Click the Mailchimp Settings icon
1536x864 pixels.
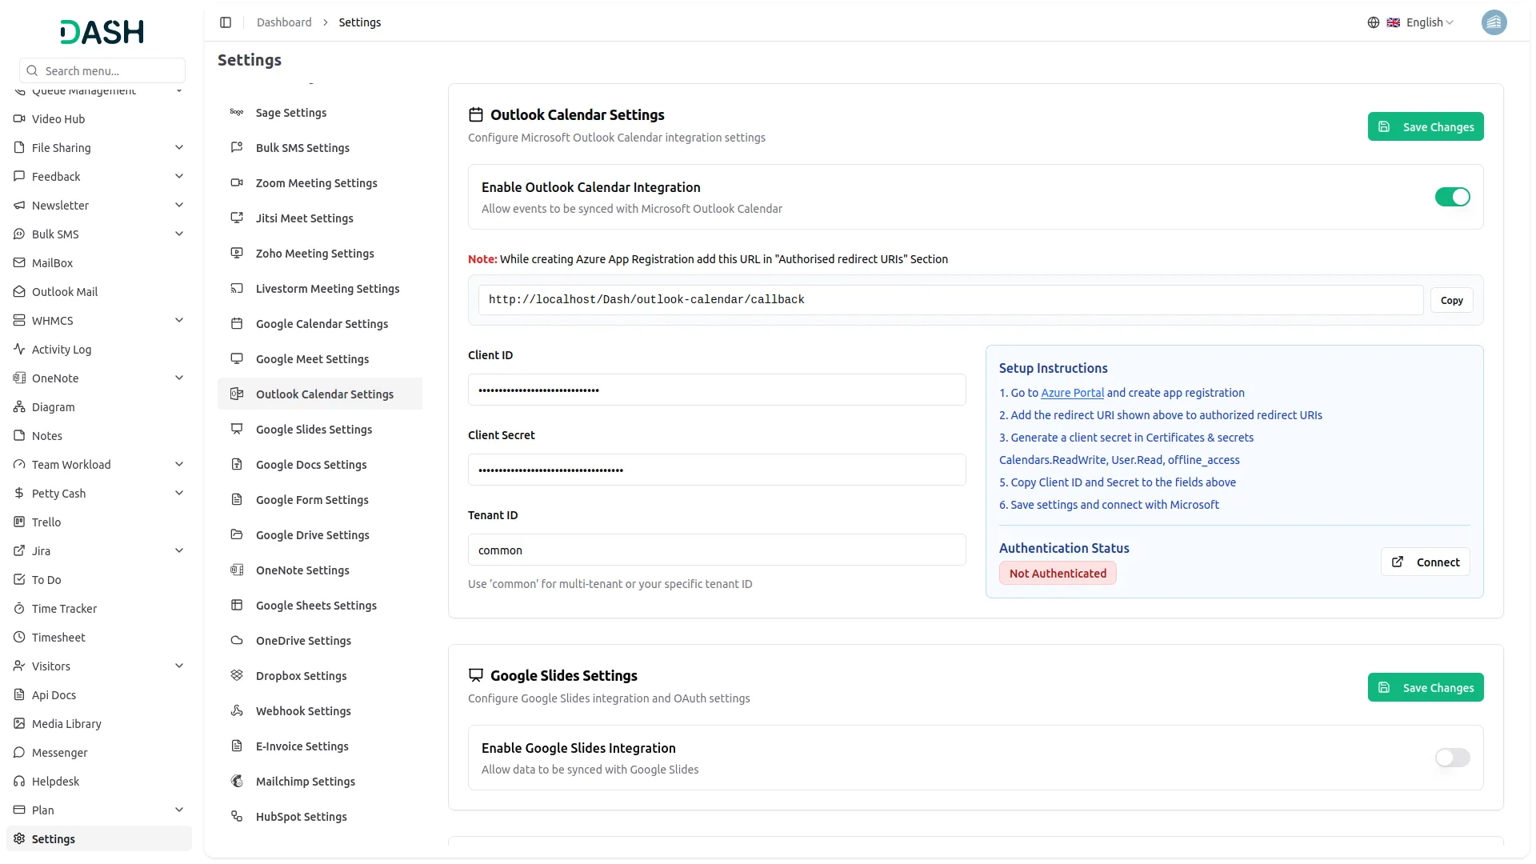point(237,782)
